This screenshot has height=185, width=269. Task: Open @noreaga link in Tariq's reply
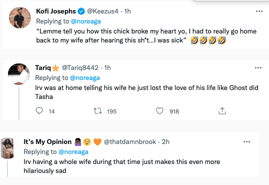click(x=85, y=78)
